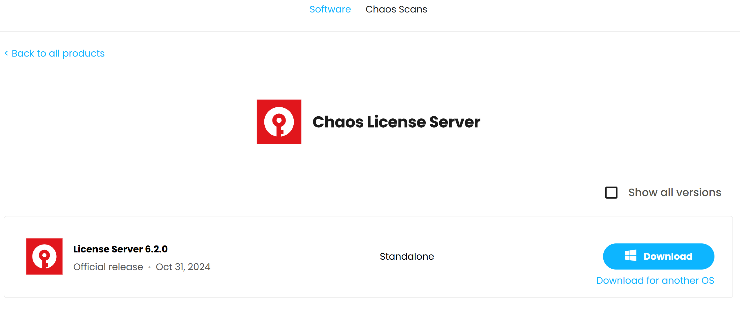
Task: Download License Server 6.2.0 for Windows
Action: [x=658, y=256]
